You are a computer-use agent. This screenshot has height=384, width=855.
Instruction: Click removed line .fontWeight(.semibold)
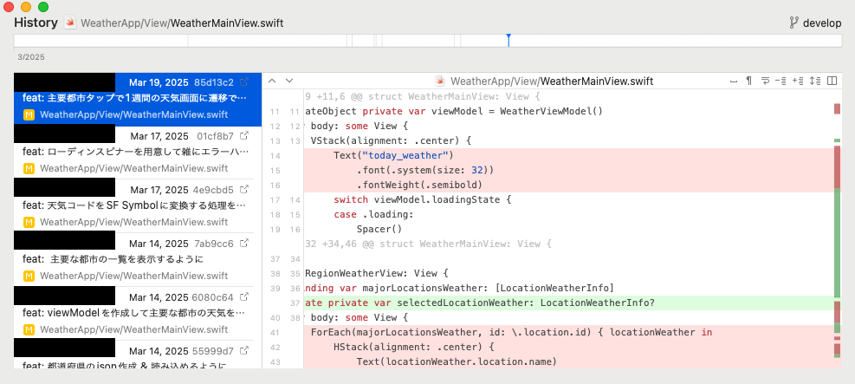pos(420,185)
